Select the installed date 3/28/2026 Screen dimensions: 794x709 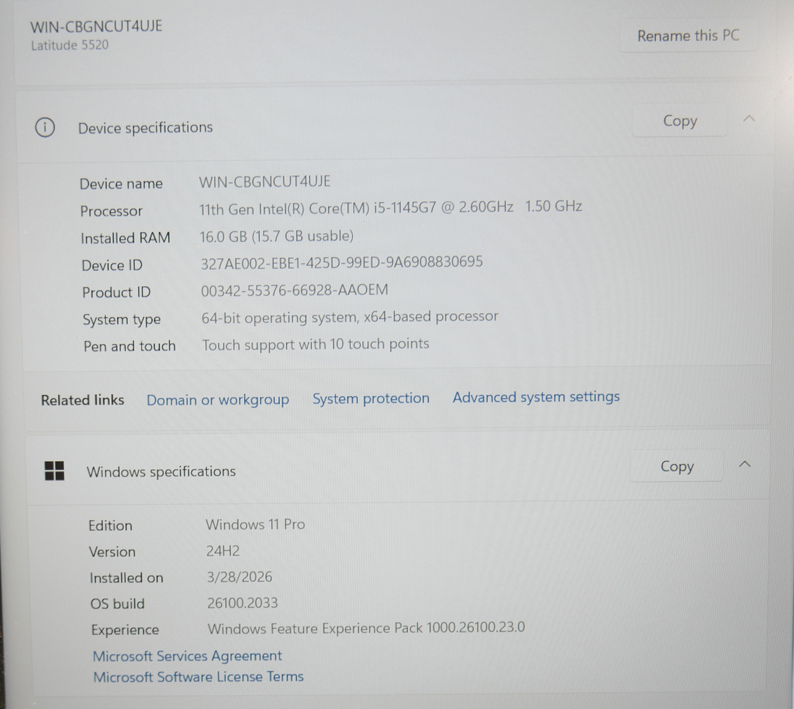pos(239,576)
